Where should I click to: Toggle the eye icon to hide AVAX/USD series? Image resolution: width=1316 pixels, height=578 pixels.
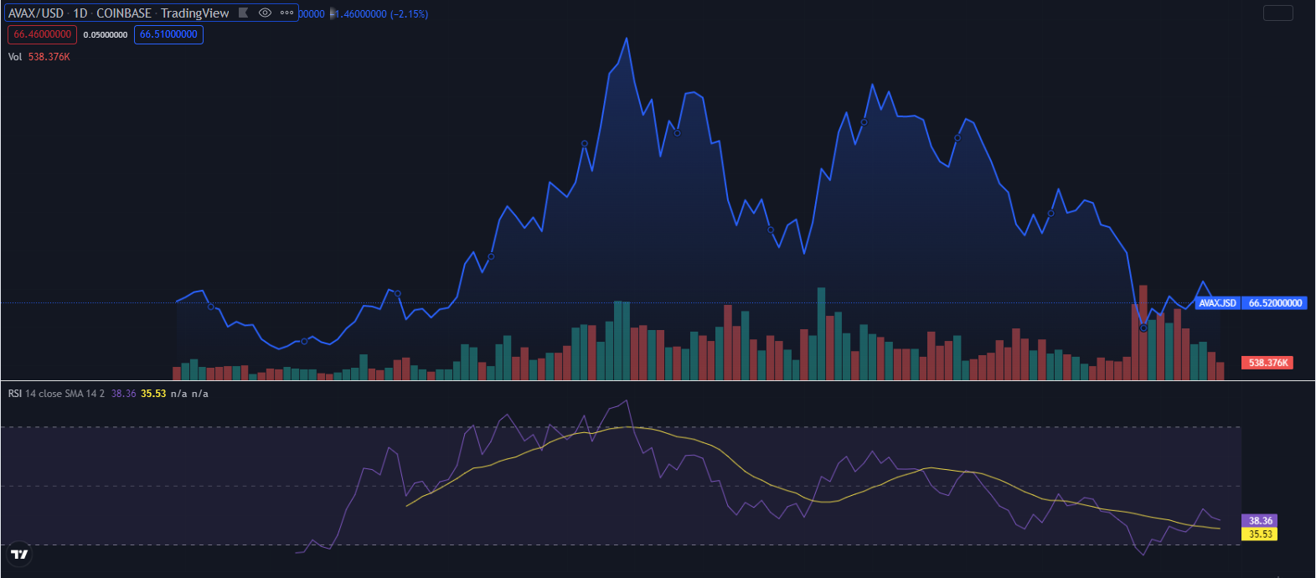tap(265, 13)
